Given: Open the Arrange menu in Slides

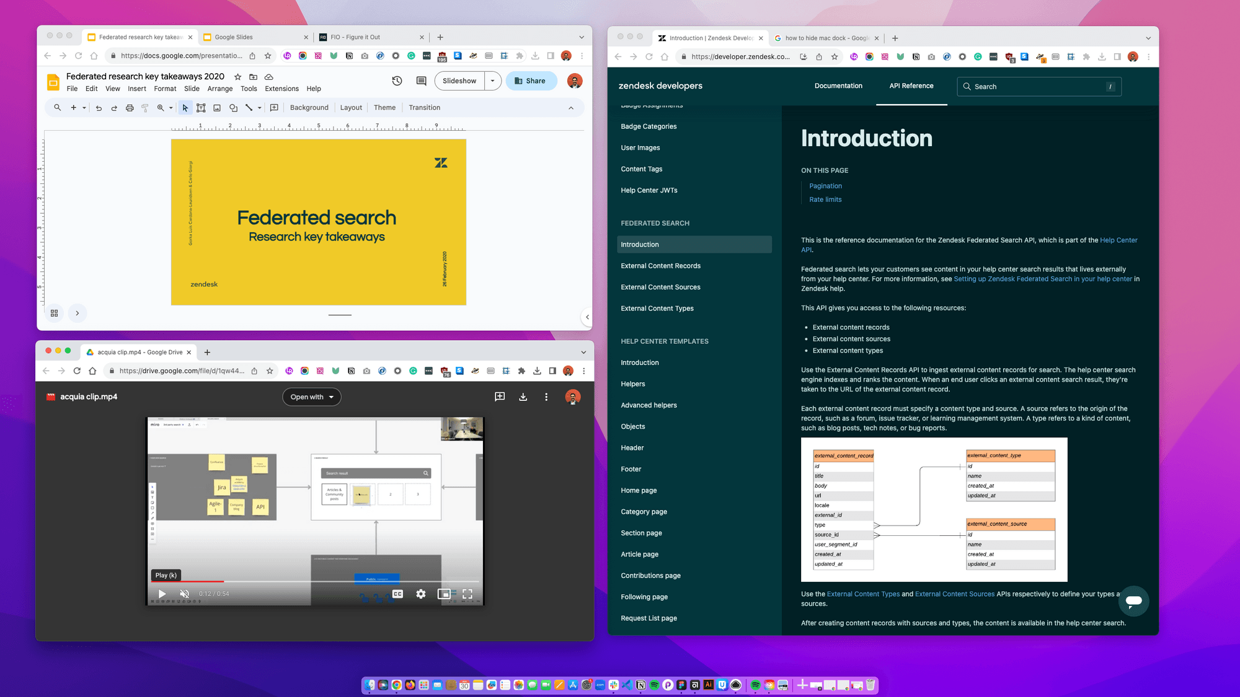Looking at the screenshot, I should [x=219, y=89].
